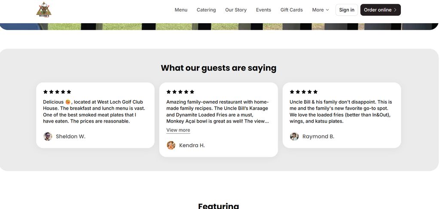Click the Sign in button
This screenshot has height=209, width=440.
[x=347, y=10]
